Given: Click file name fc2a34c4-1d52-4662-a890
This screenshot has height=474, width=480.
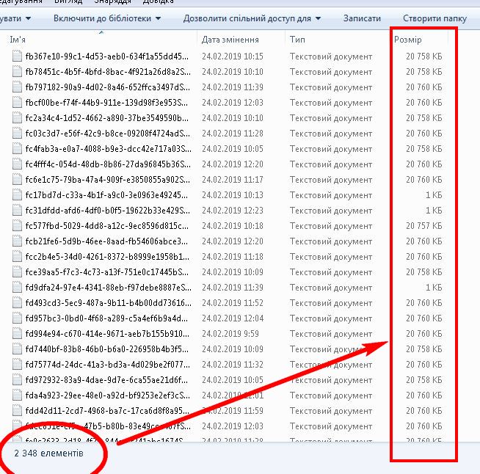Looking at the screenshot, I should coord(107,118).
